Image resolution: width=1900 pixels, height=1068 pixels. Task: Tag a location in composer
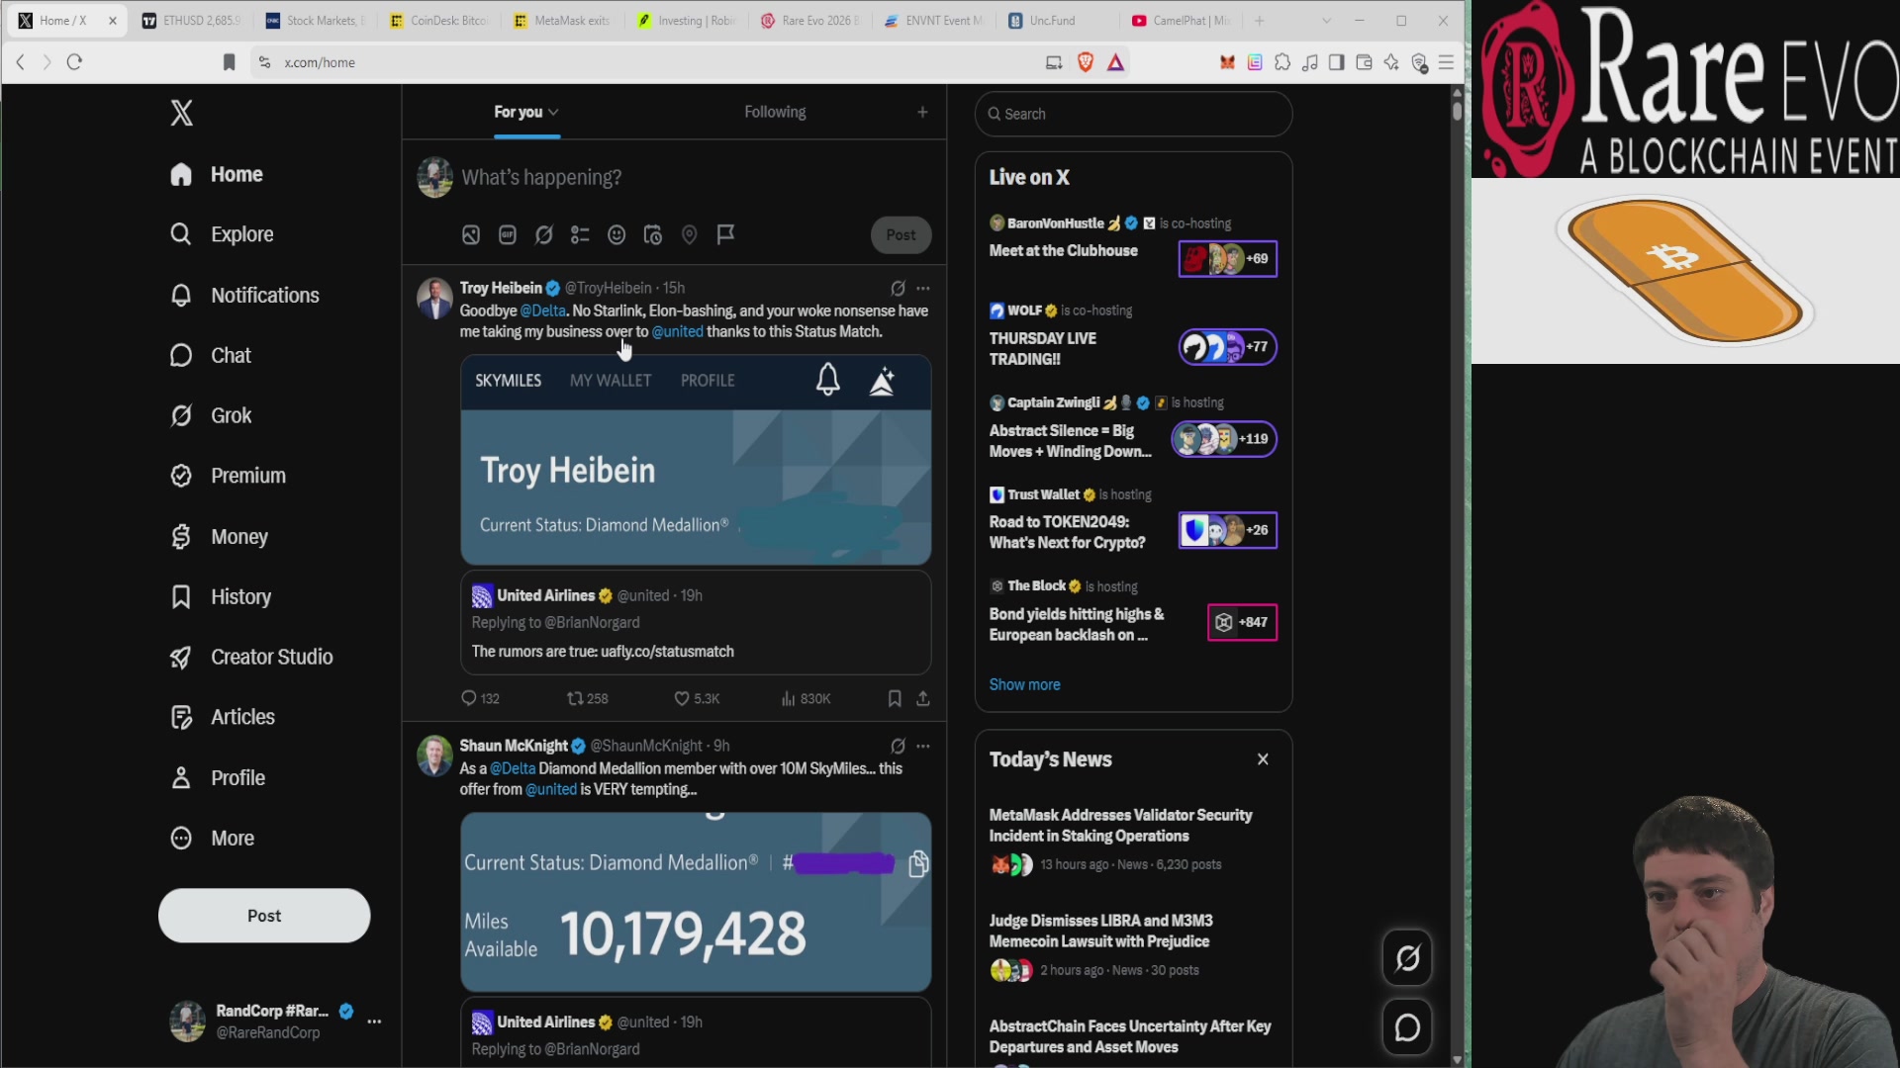(690, 235)
